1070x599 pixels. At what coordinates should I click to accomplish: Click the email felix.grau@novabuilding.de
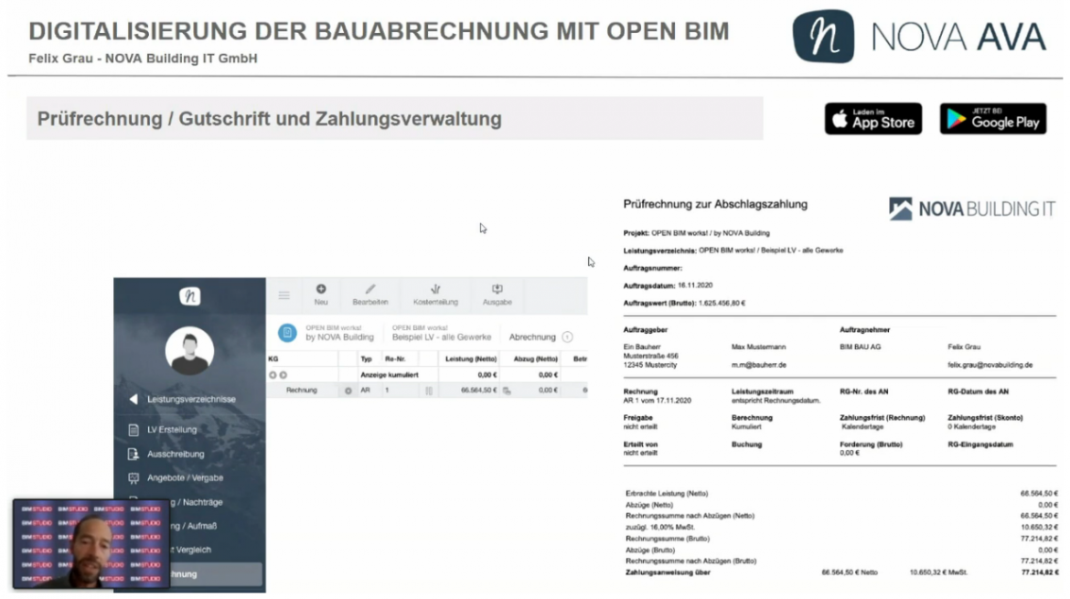(990, 365)
